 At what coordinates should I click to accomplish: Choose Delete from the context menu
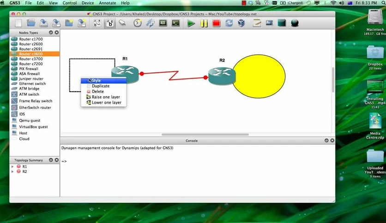click(x=103, y=91)
